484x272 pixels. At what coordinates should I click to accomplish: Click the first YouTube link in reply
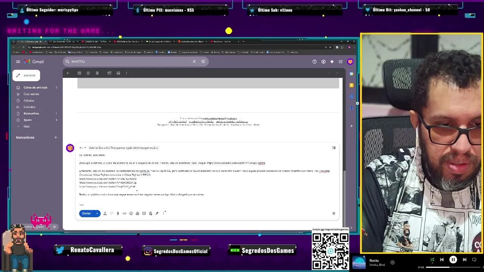(x=236, y=163)
